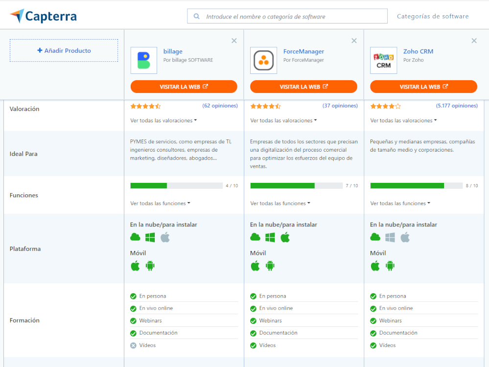The height and width of the screenshot is (367, 489).
Task: Click Zoho CRM 8/10 functions progress bar
Action: (x=417, y=186)
